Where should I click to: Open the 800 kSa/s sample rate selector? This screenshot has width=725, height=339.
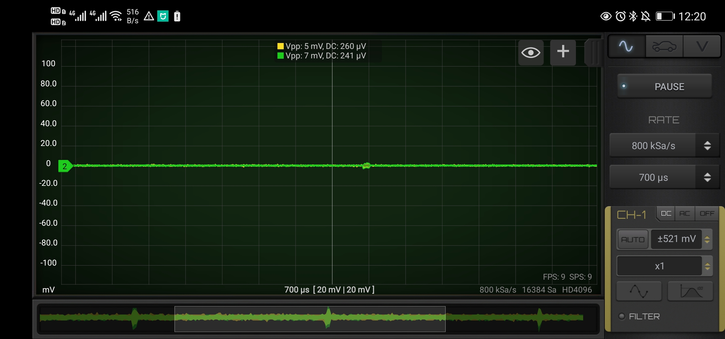(653, 146)
